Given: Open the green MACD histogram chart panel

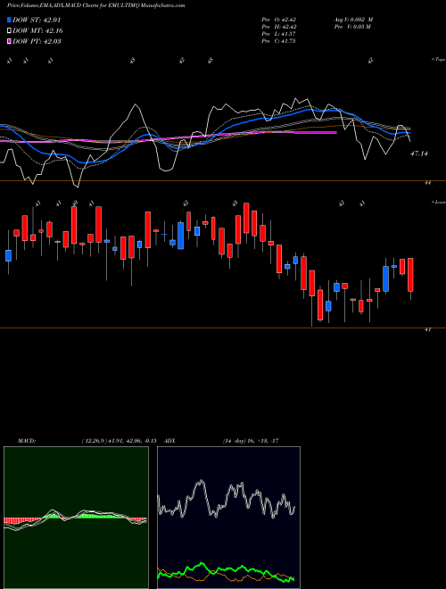Looking at the screenshot, I should click(76, 518).
